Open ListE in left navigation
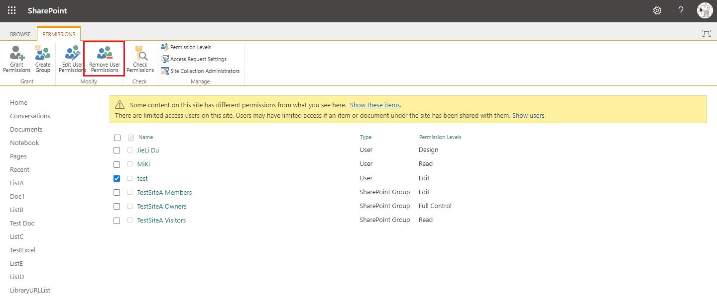The height and width of the screenshot is (298, 717). point(16,264)
